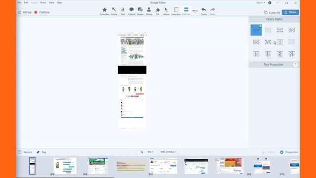Open the image dimensions dropdown
The image size is (316, 178).
pyautogui.click(x=168, y=152)
